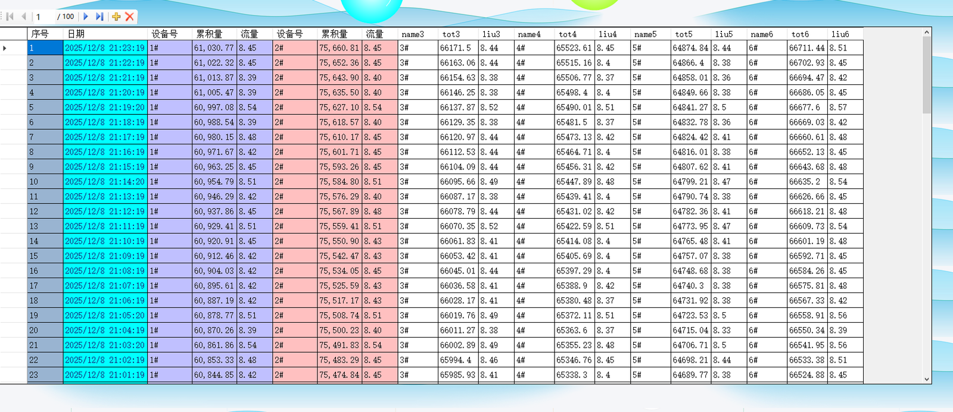The width and height of the screenshot is (953, 412).
Task: Click the tot6 cell showing 66711.44
Action: coord(807,48)
